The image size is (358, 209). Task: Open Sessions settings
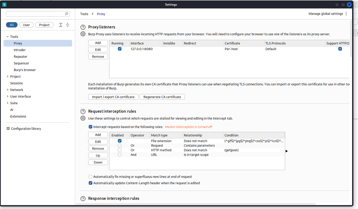(x=17, y=83)
